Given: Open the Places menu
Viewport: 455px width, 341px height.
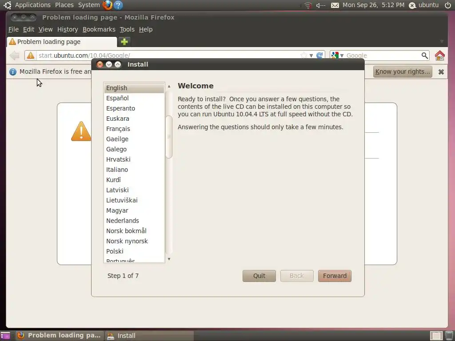Looking at the screenshot, I should [x=64, y=5].
